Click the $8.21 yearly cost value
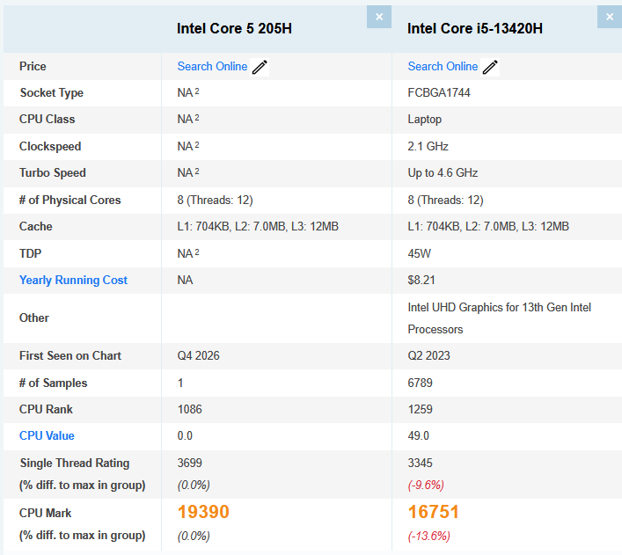The width and height of the screenshot is (622, 555). pos(421,280)
